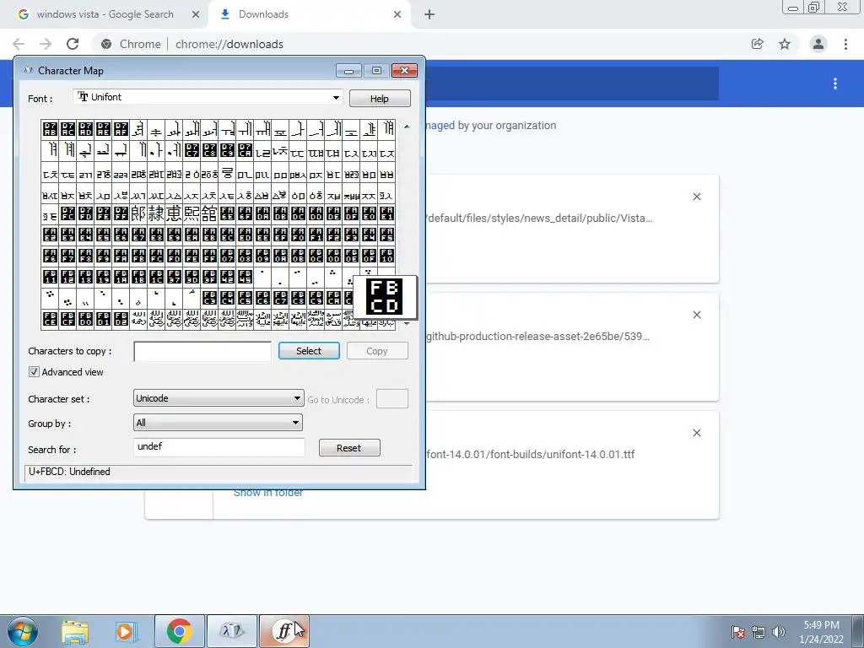864x648 pixels.
Task: Click the share page icon in Chrome
Action: pos(758,44)
